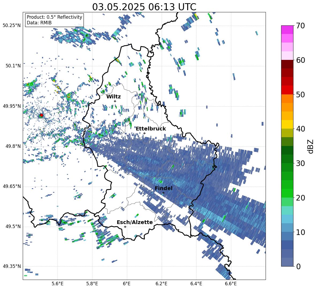Viewport: 317px width, 289px height.
Task: Pick the dark maroon colorbar segment below 60
Action: click(x=287, y=64)
